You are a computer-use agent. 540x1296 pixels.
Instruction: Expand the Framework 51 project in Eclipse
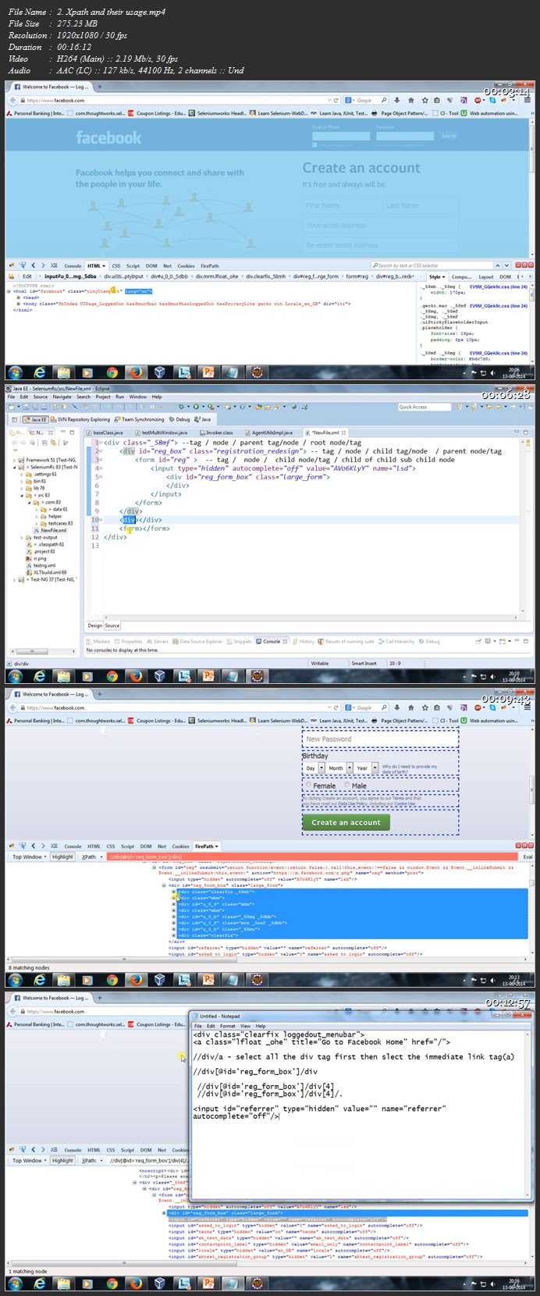[16, 460]
